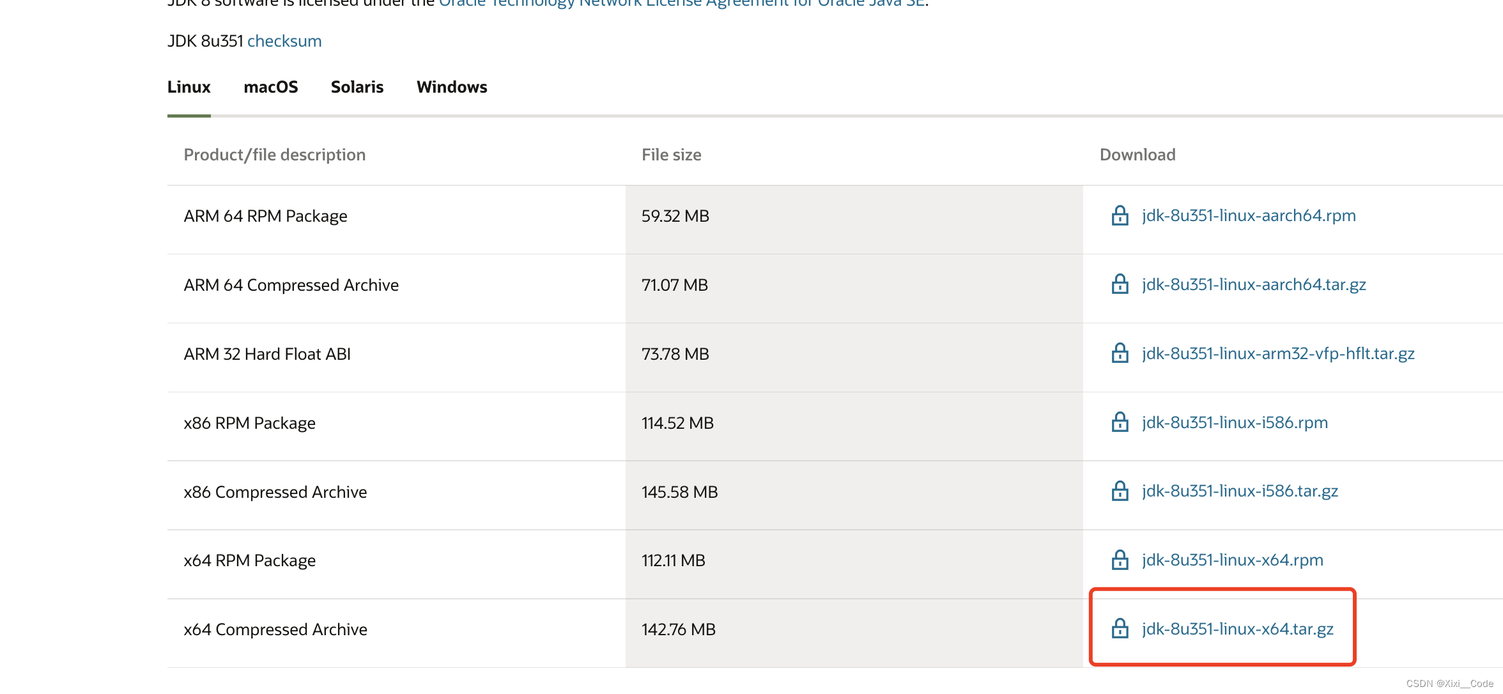Screen dimensions: 1503x694
Task: Click the 145.58 MB file size cell
Action: pos(854,495)
